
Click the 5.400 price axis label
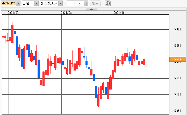(178, 94)
